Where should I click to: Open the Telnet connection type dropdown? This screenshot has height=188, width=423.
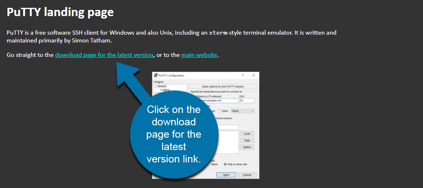point(243,110)
